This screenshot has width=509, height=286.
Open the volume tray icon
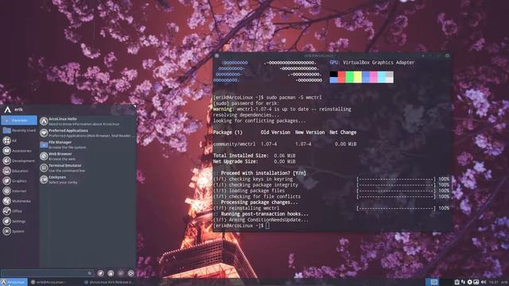tap(484, 282)
